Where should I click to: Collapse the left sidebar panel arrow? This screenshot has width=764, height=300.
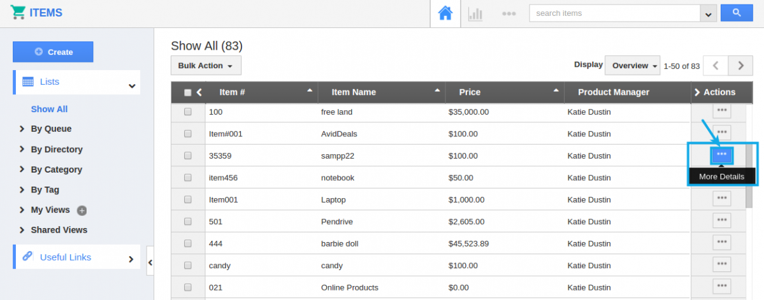click(x=150, y=262)
